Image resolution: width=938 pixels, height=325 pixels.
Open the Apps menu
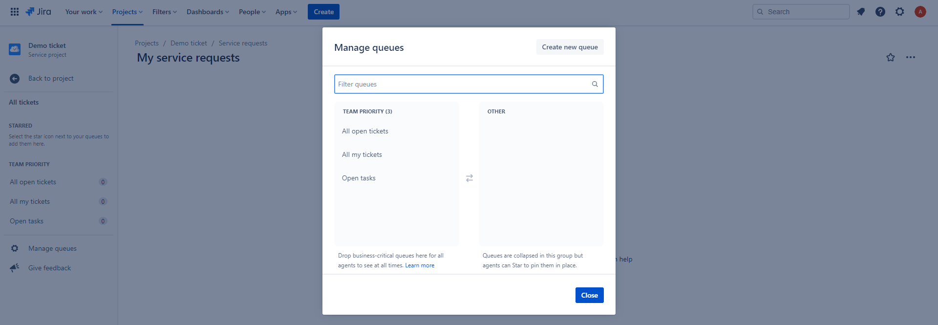[x=286, y=12]
